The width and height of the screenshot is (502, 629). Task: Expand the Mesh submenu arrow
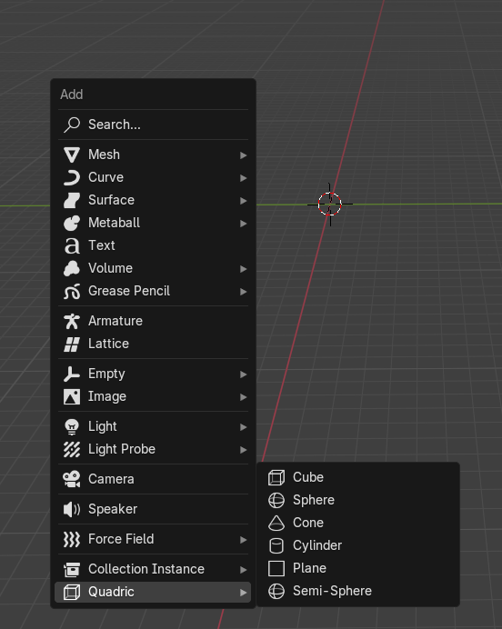[243, 155]
